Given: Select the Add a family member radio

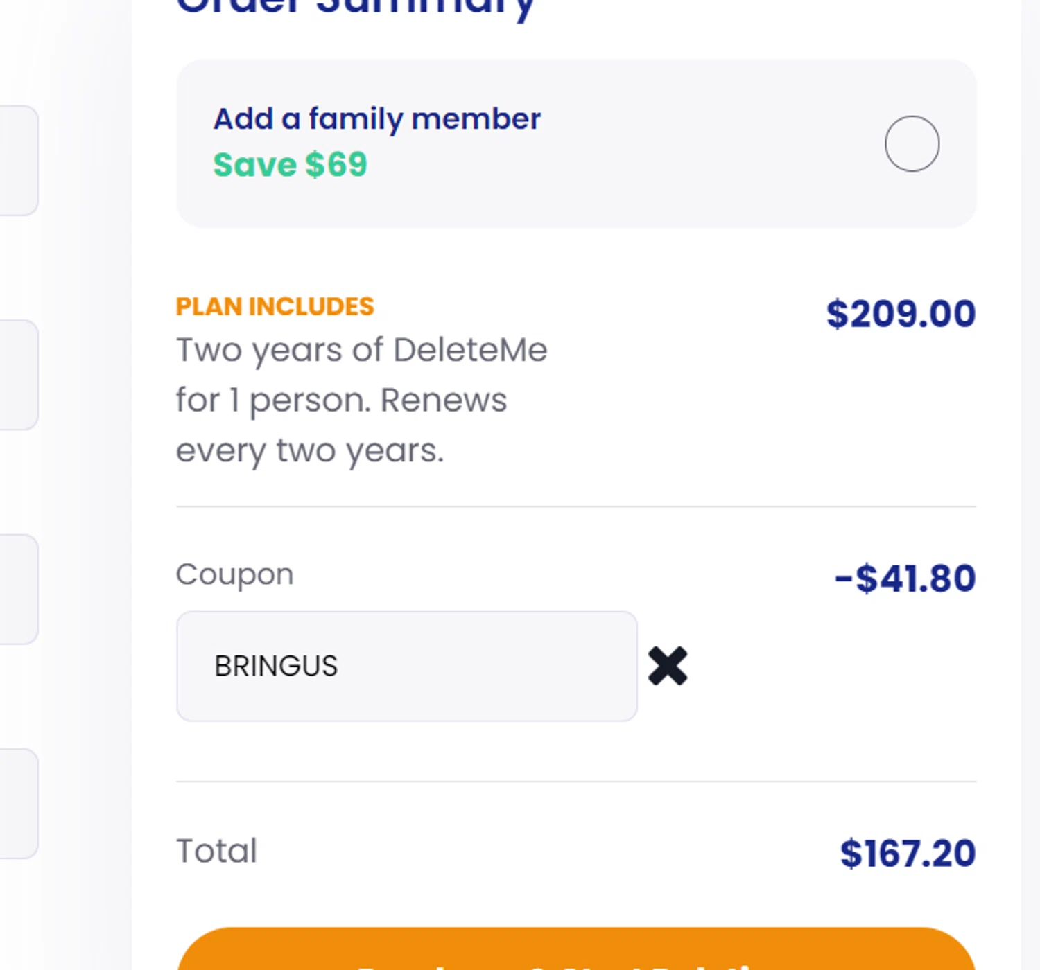Looking at the screenshot, I should pos(912,143).
